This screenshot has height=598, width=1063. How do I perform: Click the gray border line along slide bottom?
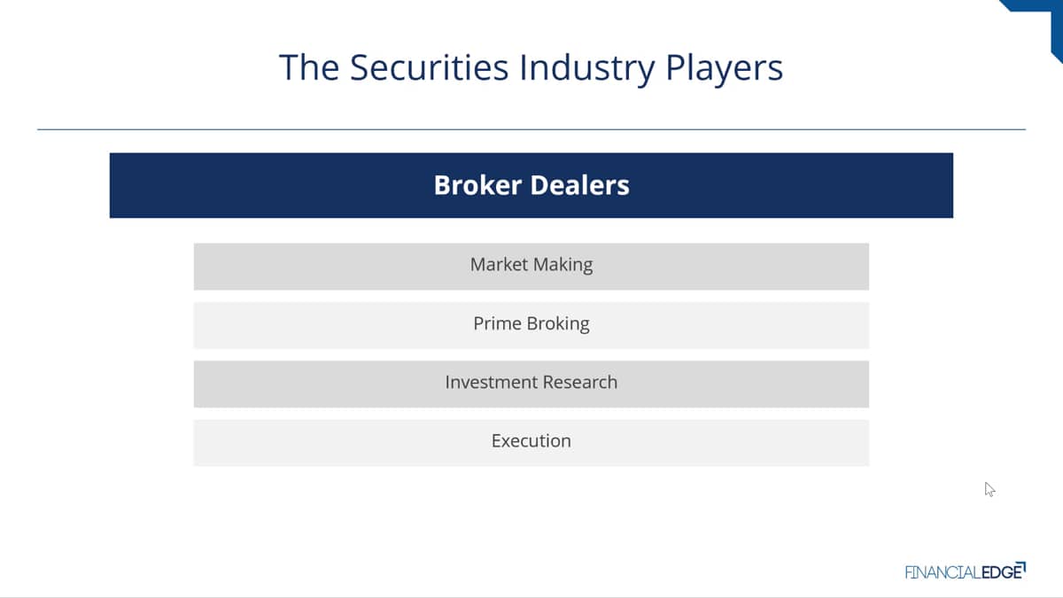coord(531,596)
